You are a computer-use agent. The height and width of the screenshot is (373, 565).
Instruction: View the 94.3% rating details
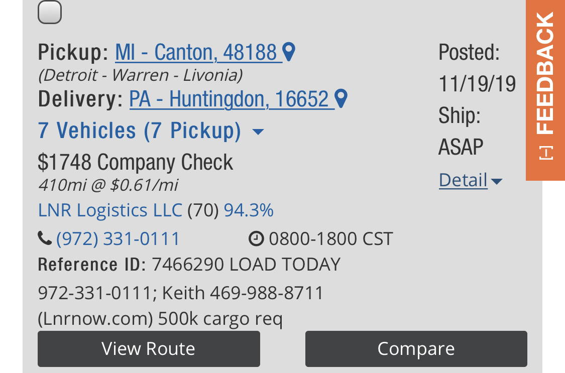tap(249, 210)
